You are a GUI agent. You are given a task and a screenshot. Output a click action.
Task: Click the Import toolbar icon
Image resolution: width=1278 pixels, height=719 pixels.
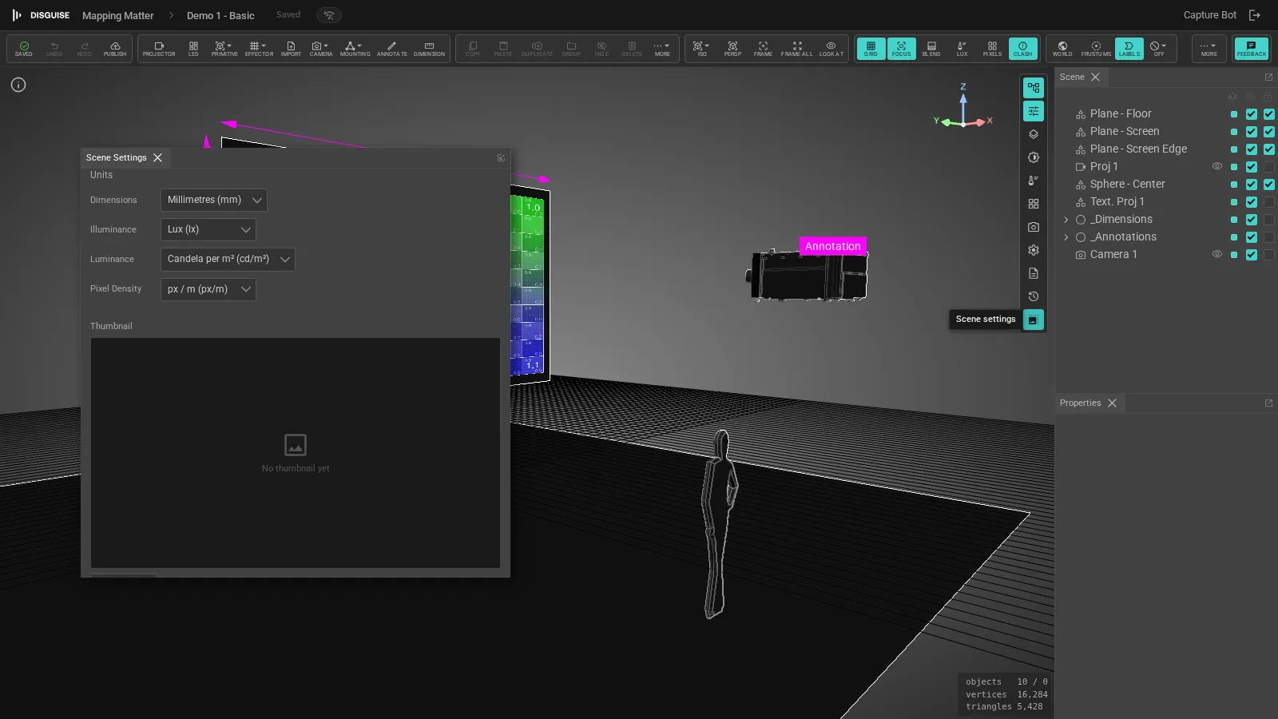pyautogui.click(x=291, y=49)
